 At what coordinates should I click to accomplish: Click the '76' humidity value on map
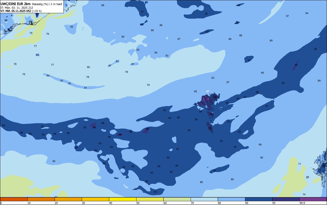[15, 64]
